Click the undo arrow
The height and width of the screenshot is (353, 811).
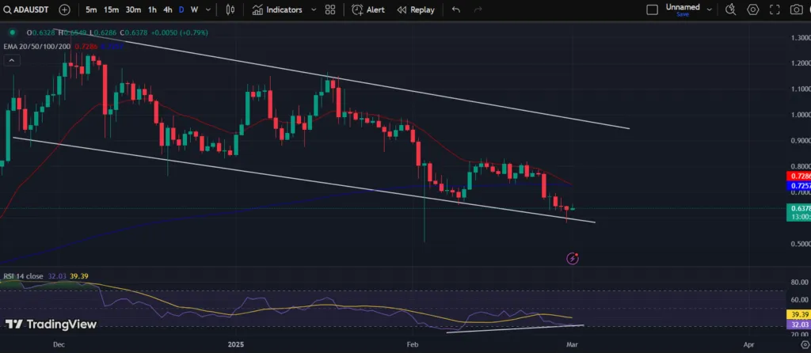pos(456,9)
